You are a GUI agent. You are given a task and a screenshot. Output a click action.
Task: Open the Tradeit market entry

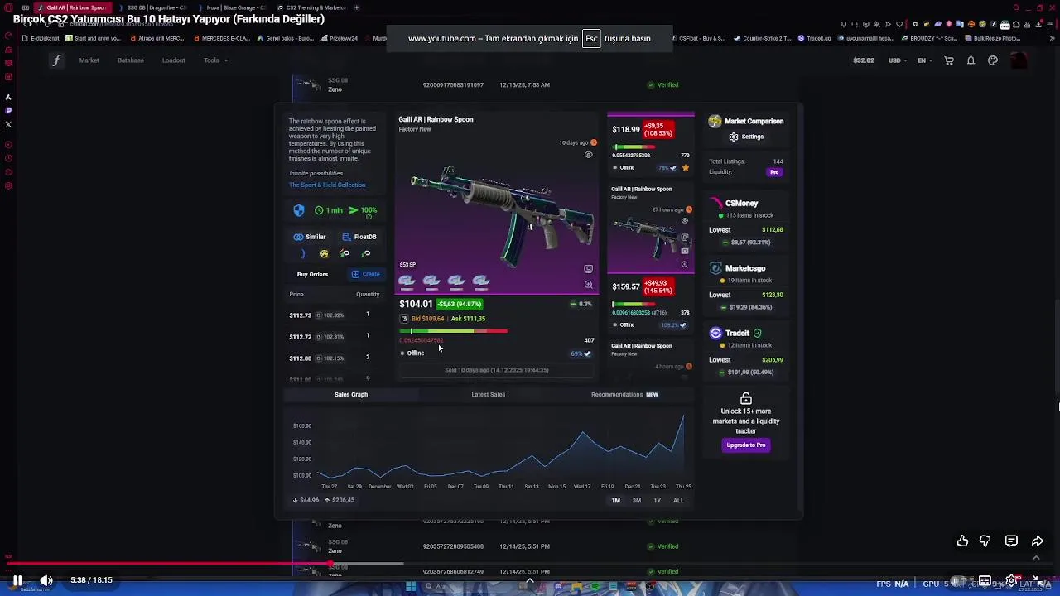pyautogui.click(x=745, y=352)
